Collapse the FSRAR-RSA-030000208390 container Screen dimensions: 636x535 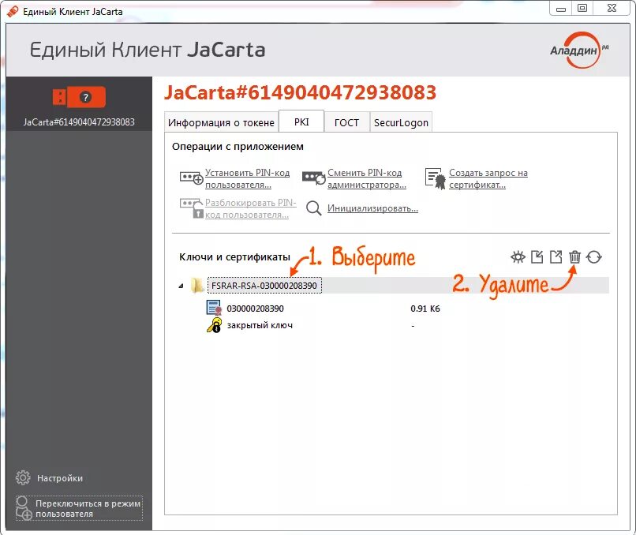pos(181,286)
